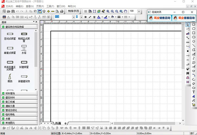This screenshot has width=197, height=135.
Task: Open the 其他图元 library category
Action: (x=19, y=123)
